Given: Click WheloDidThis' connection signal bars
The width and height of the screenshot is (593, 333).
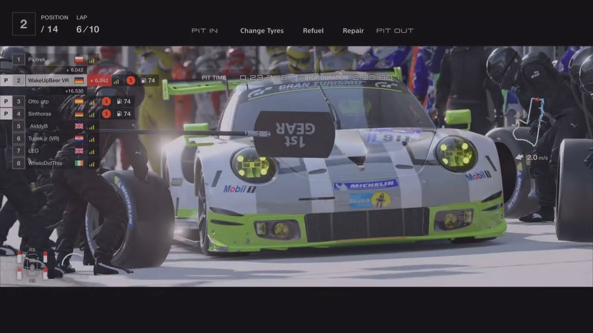Looking at the screenshot, I should pos(91,164).
